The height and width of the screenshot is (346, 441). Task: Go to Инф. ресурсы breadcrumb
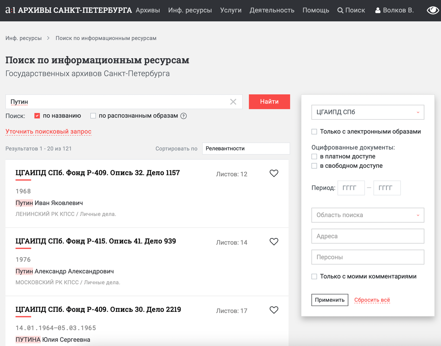pyautogui.click(x=24, y=38)
